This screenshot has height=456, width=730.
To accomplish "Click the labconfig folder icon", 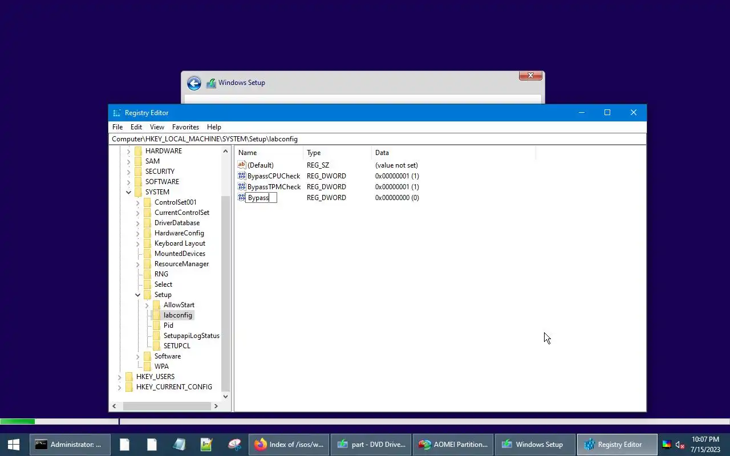I will 156,315.
